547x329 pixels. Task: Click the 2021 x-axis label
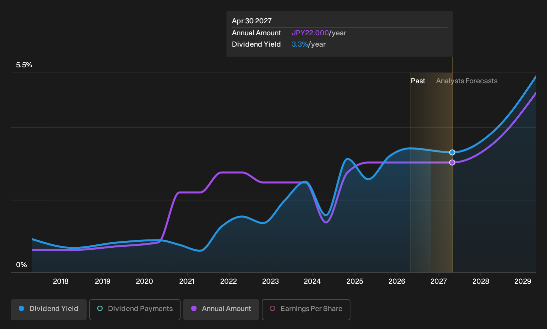pyautogui.click(x=187, y=281)
